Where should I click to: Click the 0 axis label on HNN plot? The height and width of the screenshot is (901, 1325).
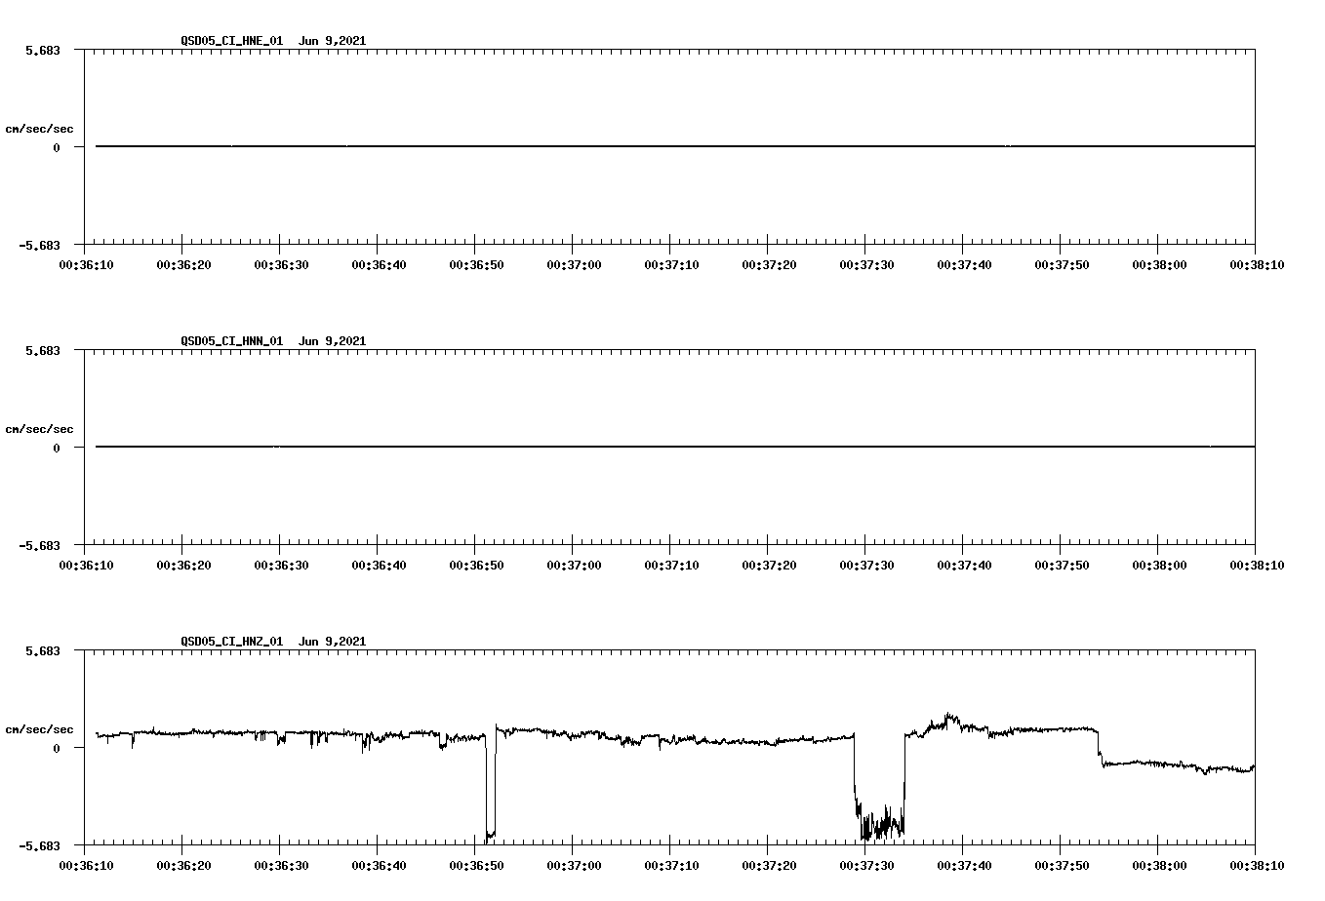(57, 448)
